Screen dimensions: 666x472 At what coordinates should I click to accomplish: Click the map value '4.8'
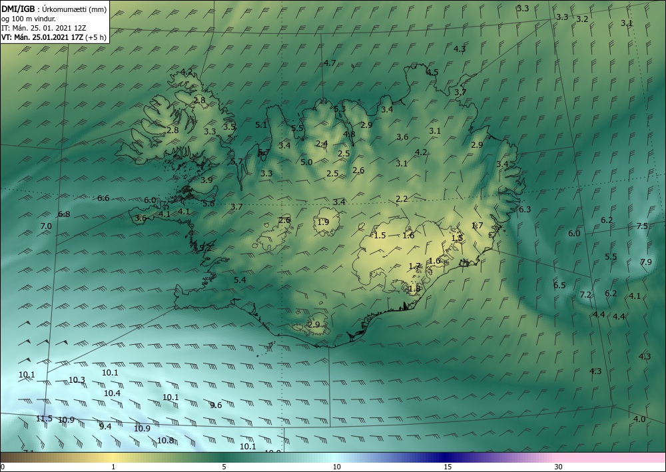pyautogui.click(x=349, y=134)
